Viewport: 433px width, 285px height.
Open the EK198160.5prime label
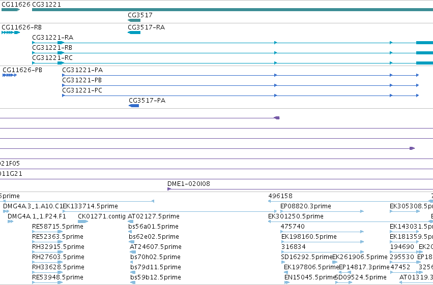309,237
